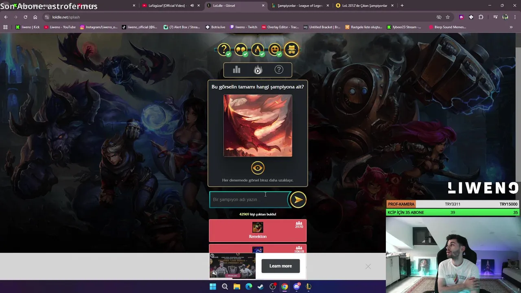Open League of Legends client from taskbar
The height and width of the screenshot is (293, 521).
(309, 286)
